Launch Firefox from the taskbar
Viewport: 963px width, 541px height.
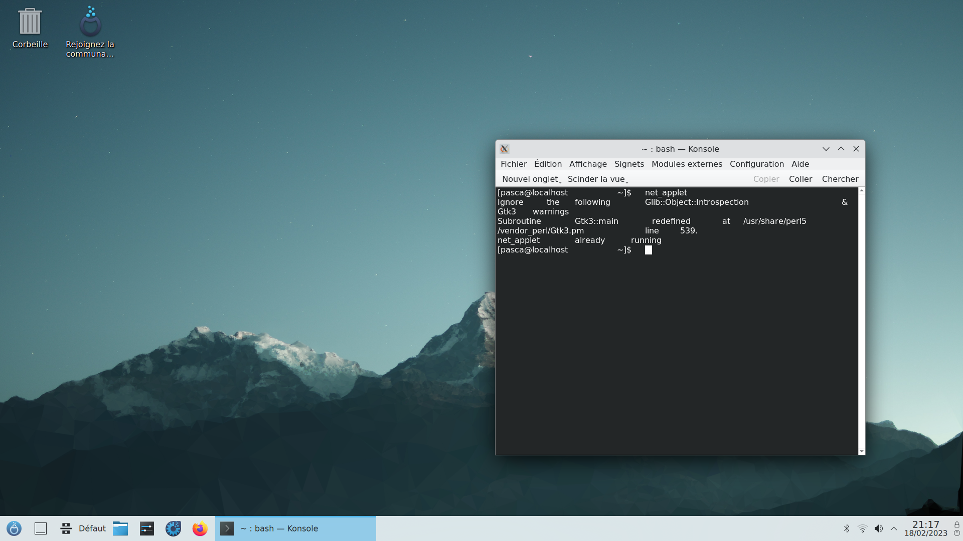[x=200, y=528]
